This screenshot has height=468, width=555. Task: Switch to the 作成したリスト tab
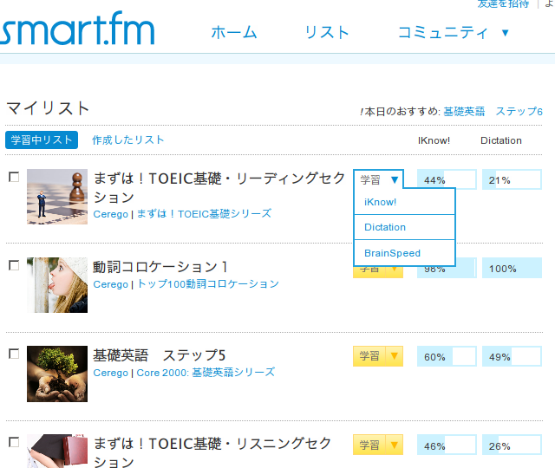click(128, 140)
